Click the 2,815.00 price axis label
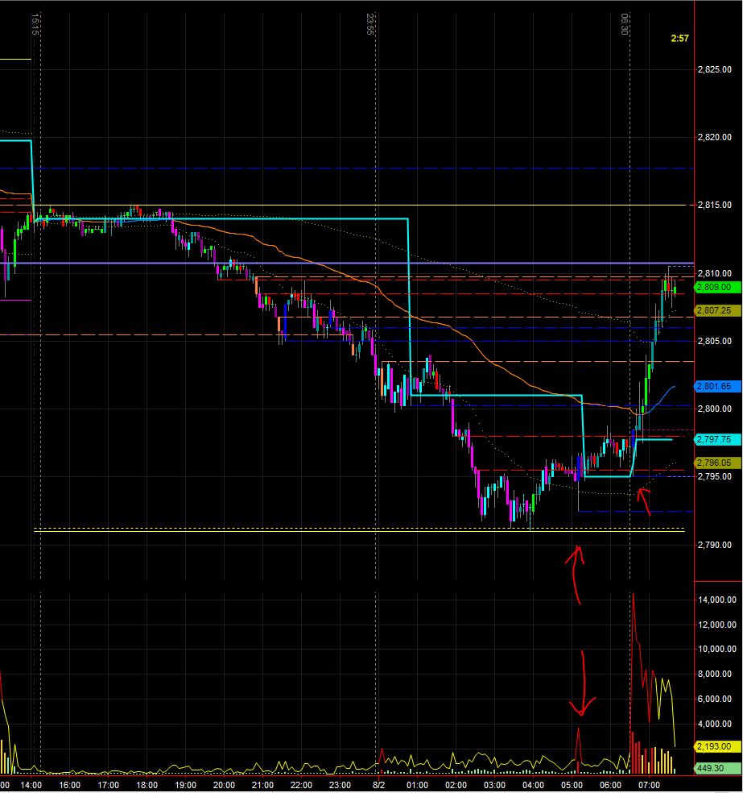The width and height of the screenshot is (743, 793). pyautogui.click(x=714, y=206)
